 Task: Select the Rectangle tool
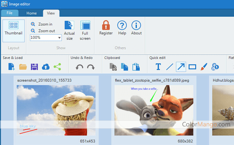(192, 67)
